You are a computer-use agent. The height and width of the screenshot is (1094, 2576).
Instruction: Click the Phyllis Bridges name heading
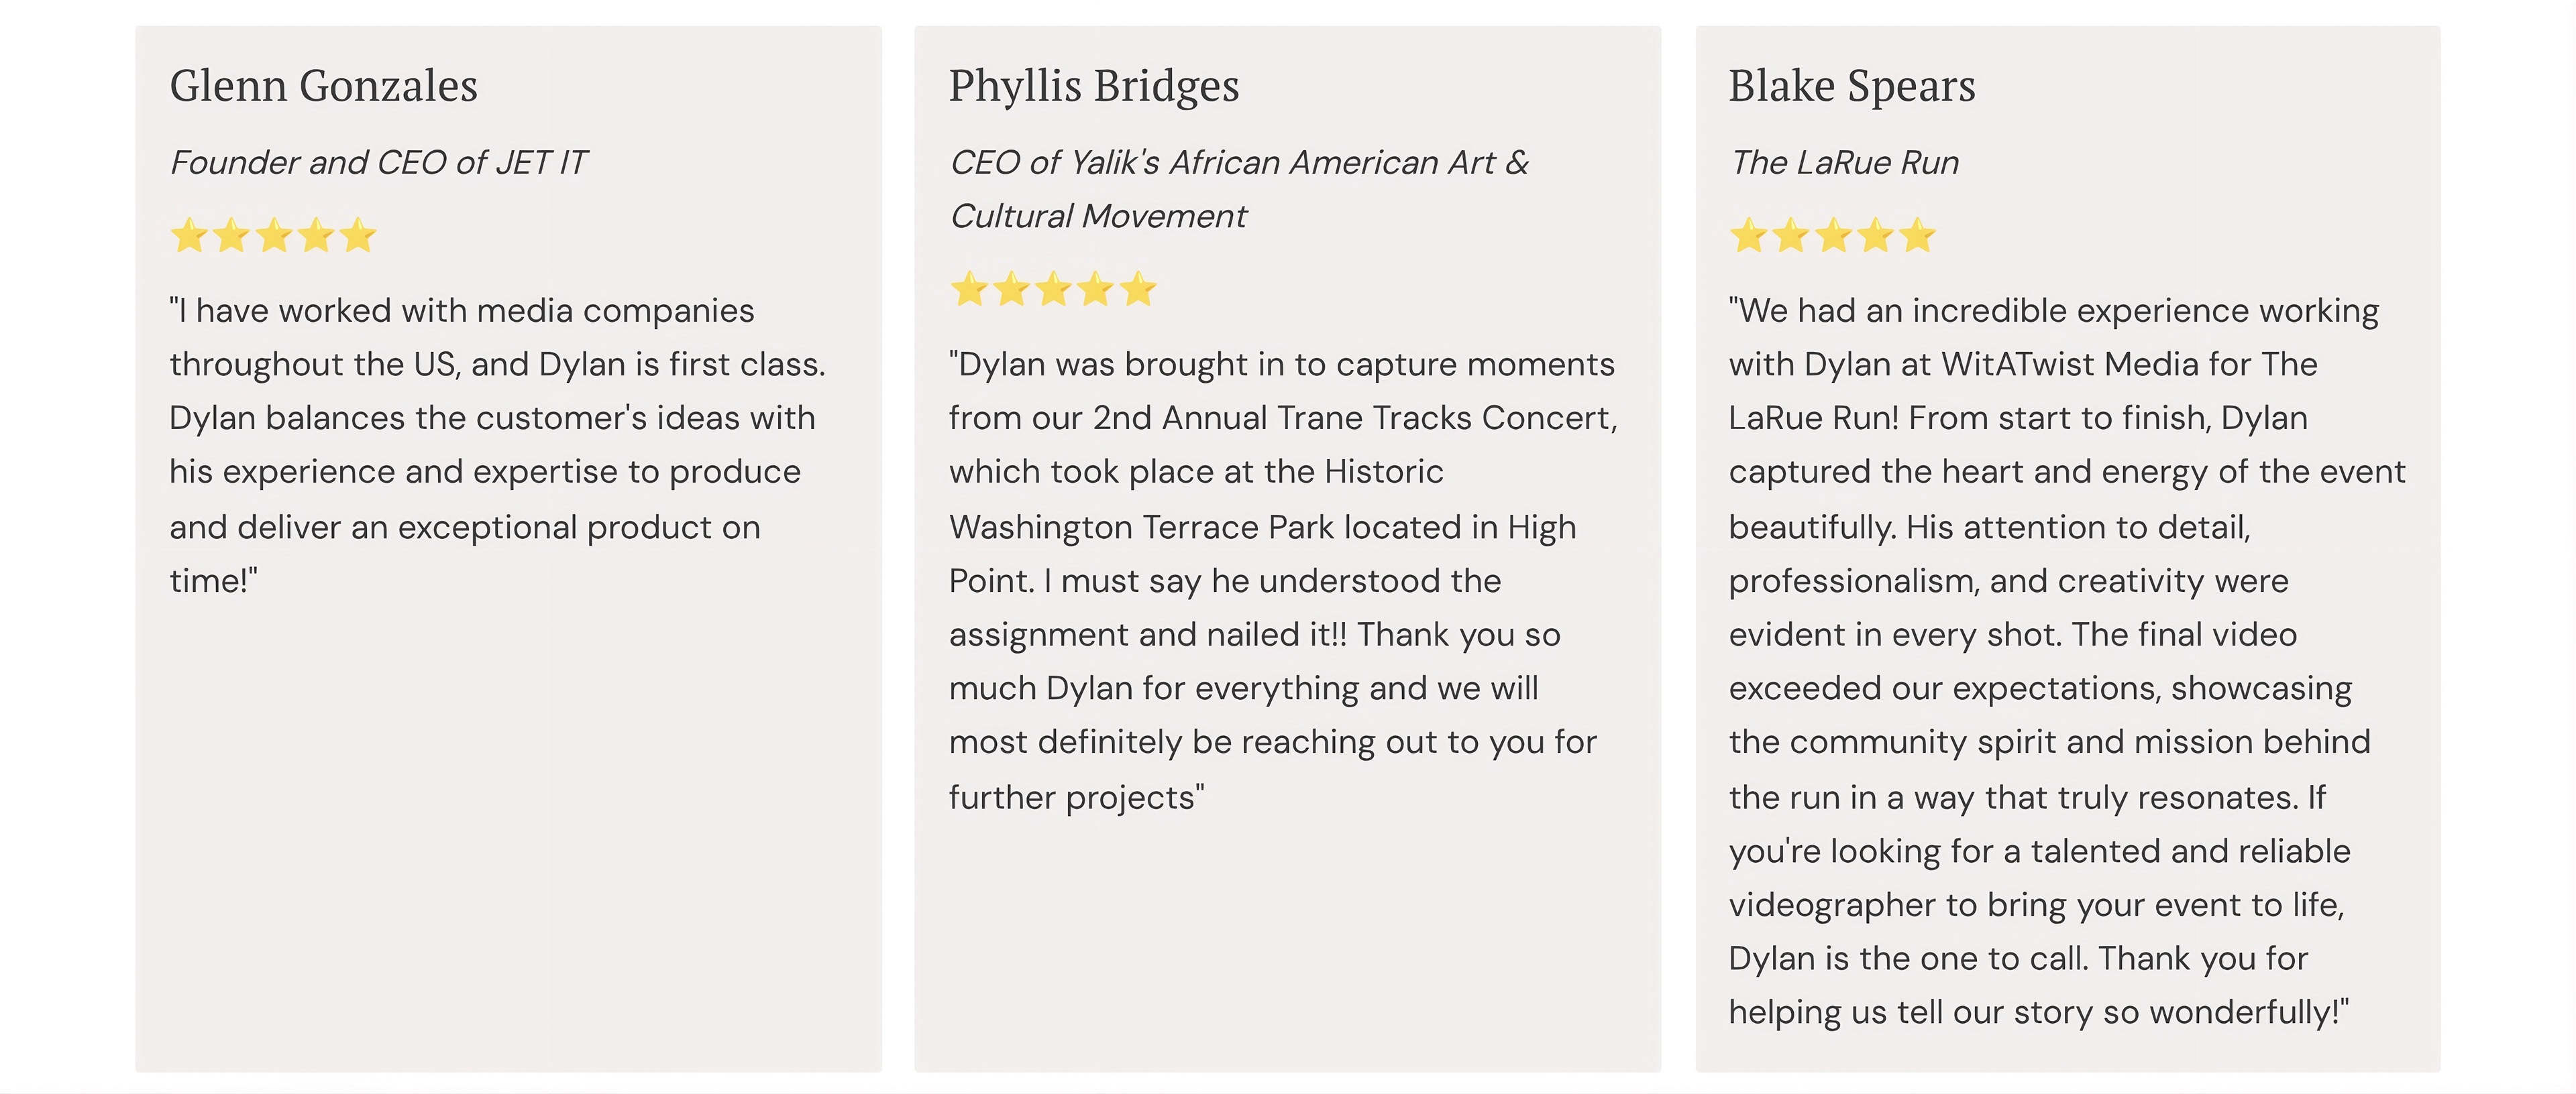coord(1093,86)
